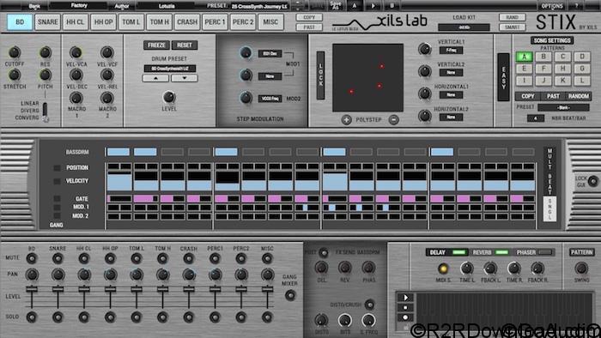This screenshot has height=338, width=601.
Task: Open the HH CL pad tab
Action: click(76, 21)
